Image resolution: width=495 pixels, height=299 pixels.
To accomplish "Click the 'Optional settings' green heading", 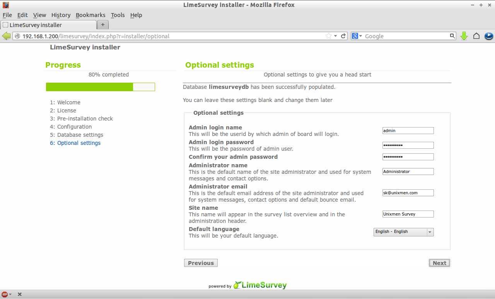I will (x=220, y=65).
